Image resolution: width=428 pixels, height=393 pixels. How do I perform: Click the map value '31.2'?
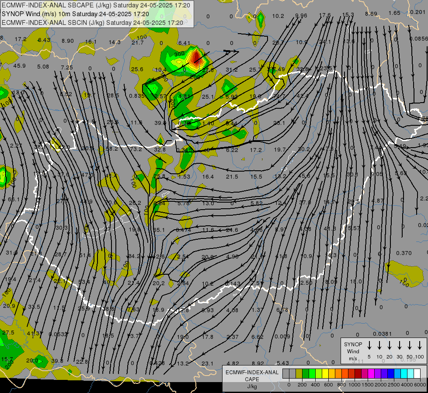(x=231, y=70)
